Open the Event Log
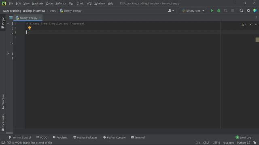This screenshot has width=259, height=145. pos(243,137)
